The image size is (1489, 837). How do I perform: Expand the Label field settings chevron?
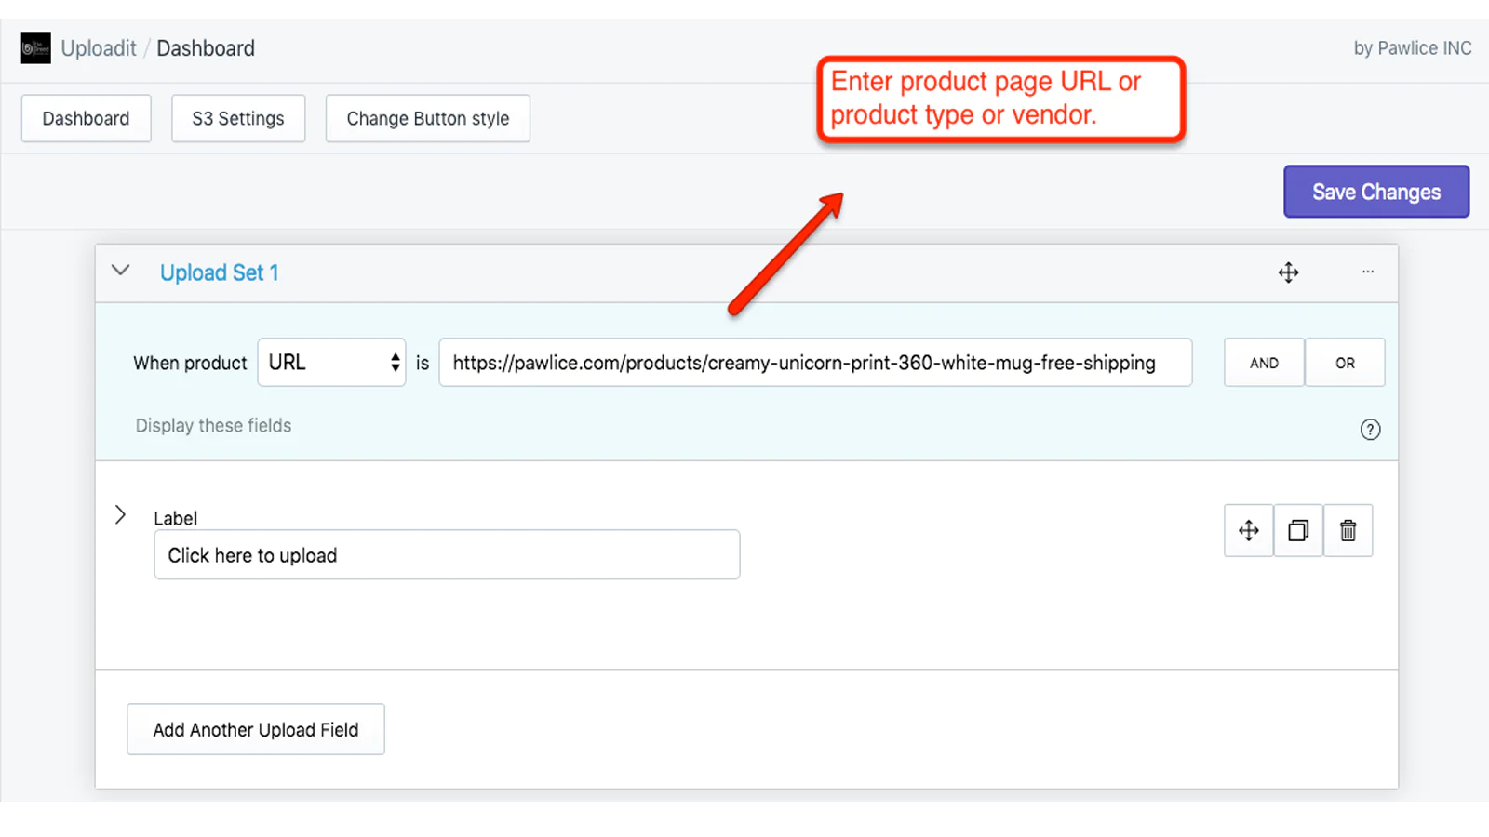pyautogui.click(x=120, y=515)
